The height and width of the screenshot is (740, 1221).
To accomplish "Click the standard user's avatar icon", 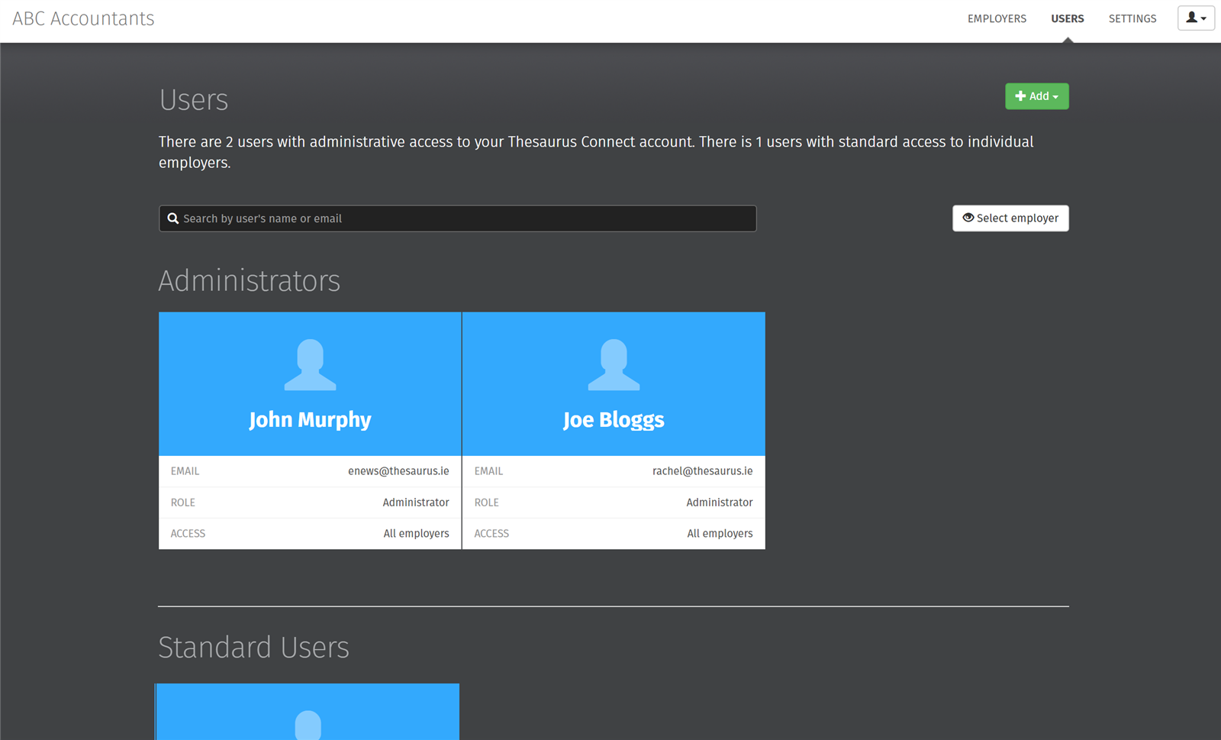I will click(308, 724).
